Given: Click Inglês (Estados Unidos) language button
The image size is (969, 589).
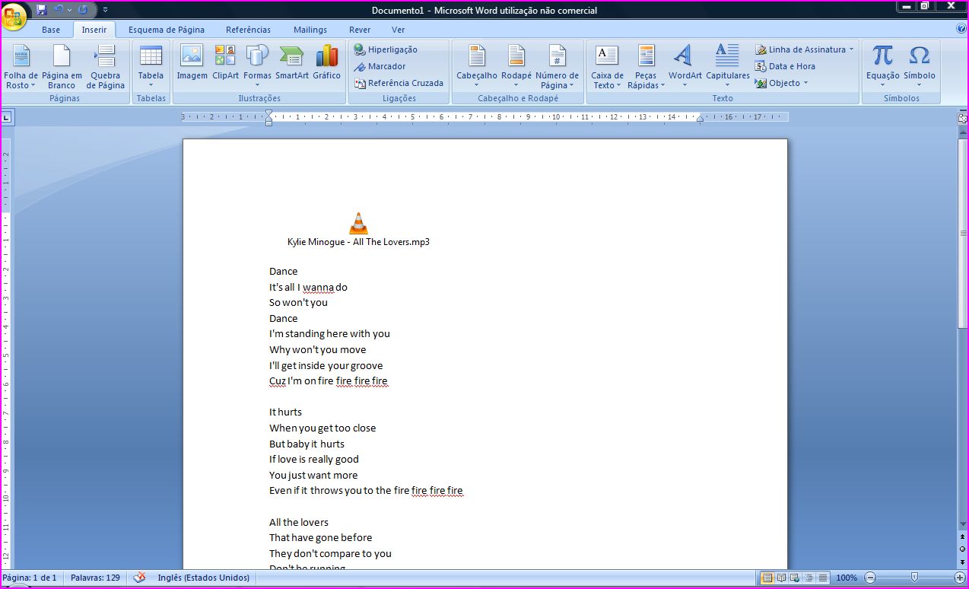Looking at the screenshot, I should coord(203,578).
